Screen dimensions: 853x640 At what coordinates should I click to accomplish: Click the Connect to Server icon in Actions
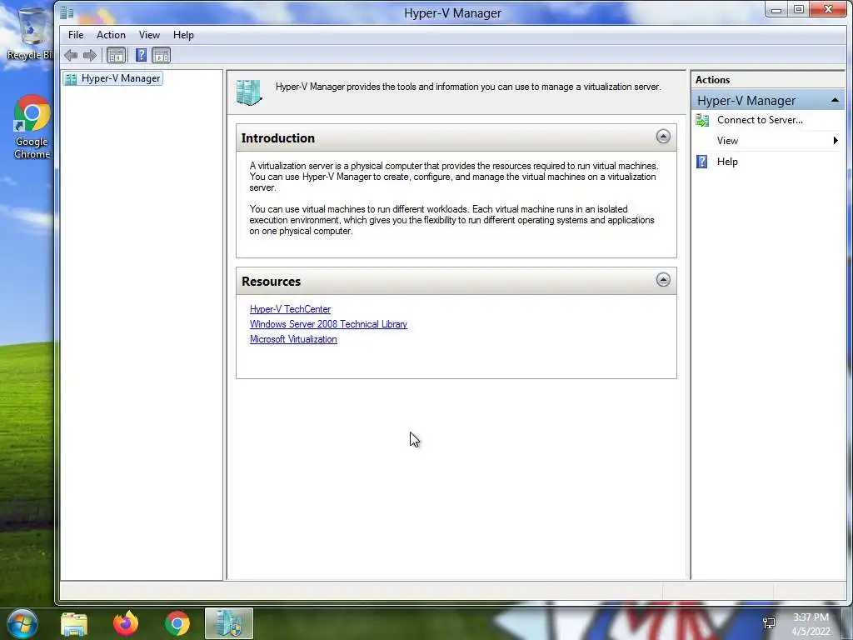click(702, 120)
